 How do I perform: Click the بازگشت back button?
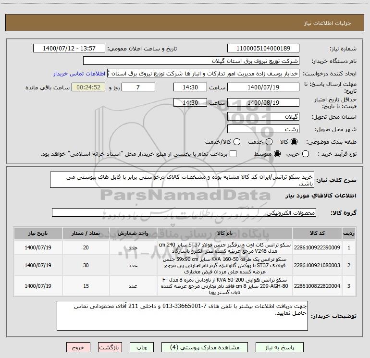click(110, 347)
